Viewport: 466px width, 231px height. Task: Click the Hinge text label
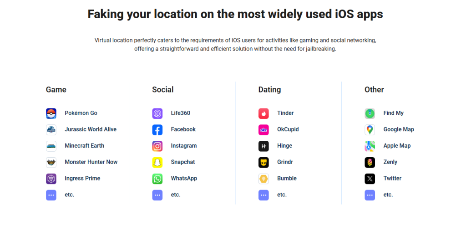(284, 146)
